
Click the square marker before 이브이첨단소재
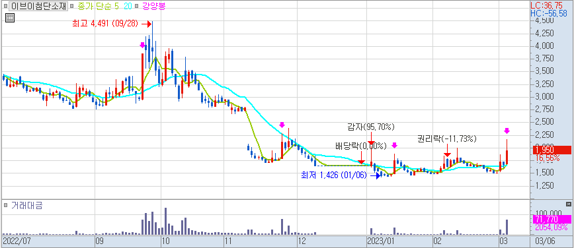tap(5, 6)
